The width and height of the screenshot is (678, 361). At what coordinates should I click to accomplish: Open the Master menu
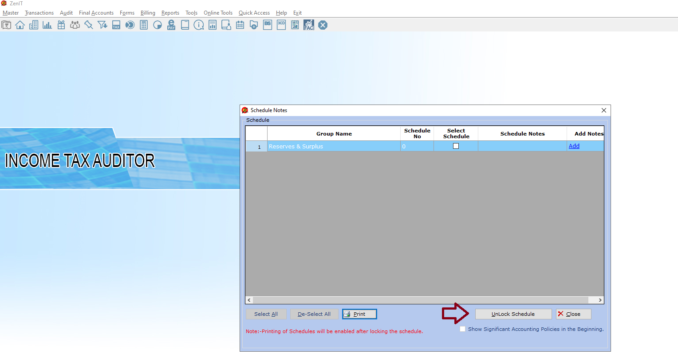pos(11,13)
